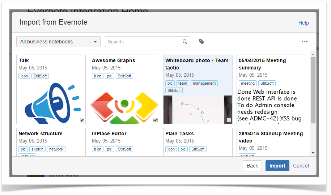Click the pic tag on Whiteboard photo
Image resolution: width=331 pixels, height=195 pixels.
[x=170, y=83]
